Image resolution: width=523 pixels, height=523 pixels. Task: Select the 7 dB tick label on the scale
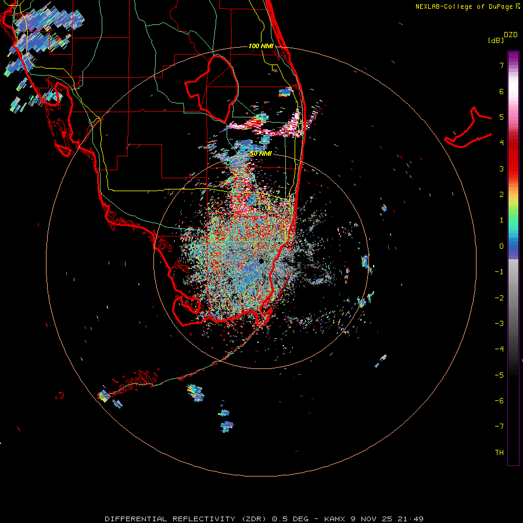501,65
